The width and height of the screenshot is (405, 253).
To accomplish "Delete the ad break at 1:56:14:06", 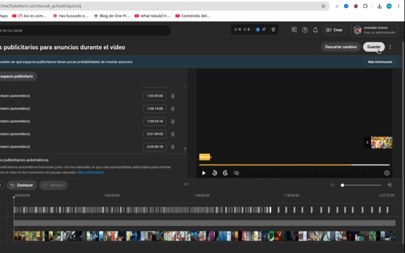I will click(173, 109).
